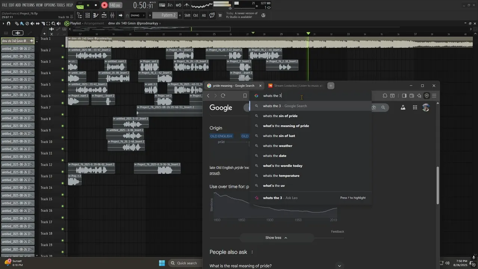Toggle playlist magnet snap icon
Screen dimensions: 478x269
click(x=8, y=24)
